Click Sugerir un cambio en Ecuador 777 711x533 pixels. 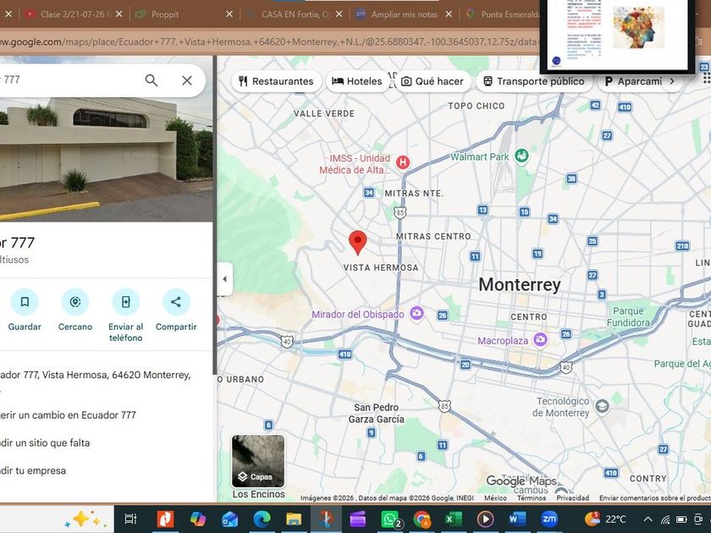(x=68, y=415)
